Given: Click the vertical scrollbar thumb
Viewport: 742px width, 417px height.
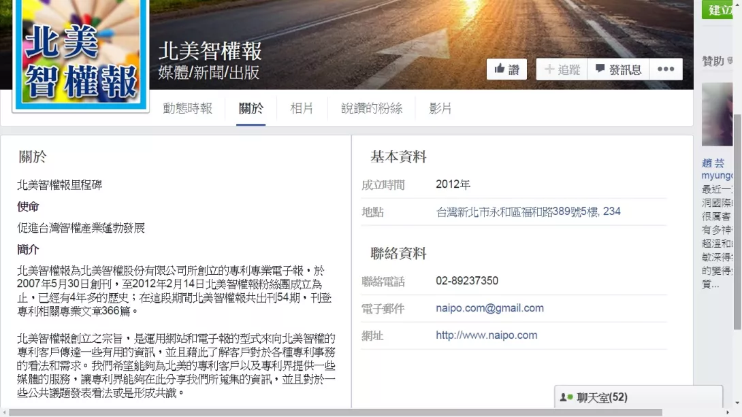Looking at the screenshot, I should click(737, 222).
